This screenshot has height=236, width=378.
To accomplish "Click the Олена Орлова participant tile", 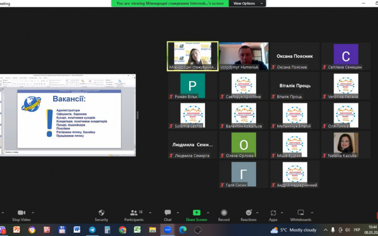I will [x=244, y=145].
